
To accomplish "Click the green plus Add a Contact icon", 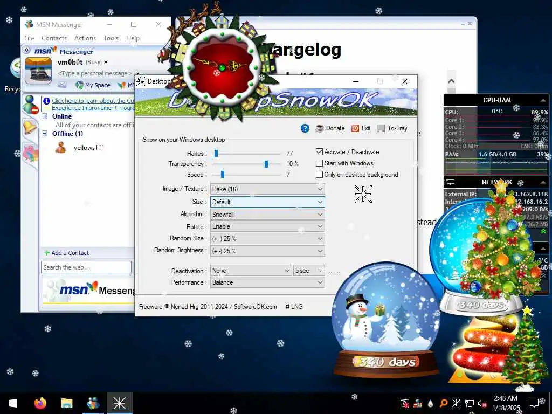I will (x=47, y=253).
